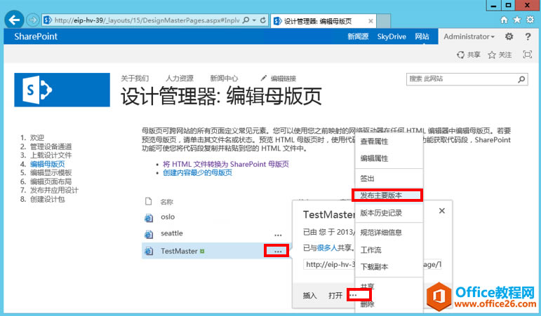The width and height of the screenshot is (541, 316).
Task: Choose 查看属性 from the context menu
Action: pyautogui.click(x=375, y=142)
